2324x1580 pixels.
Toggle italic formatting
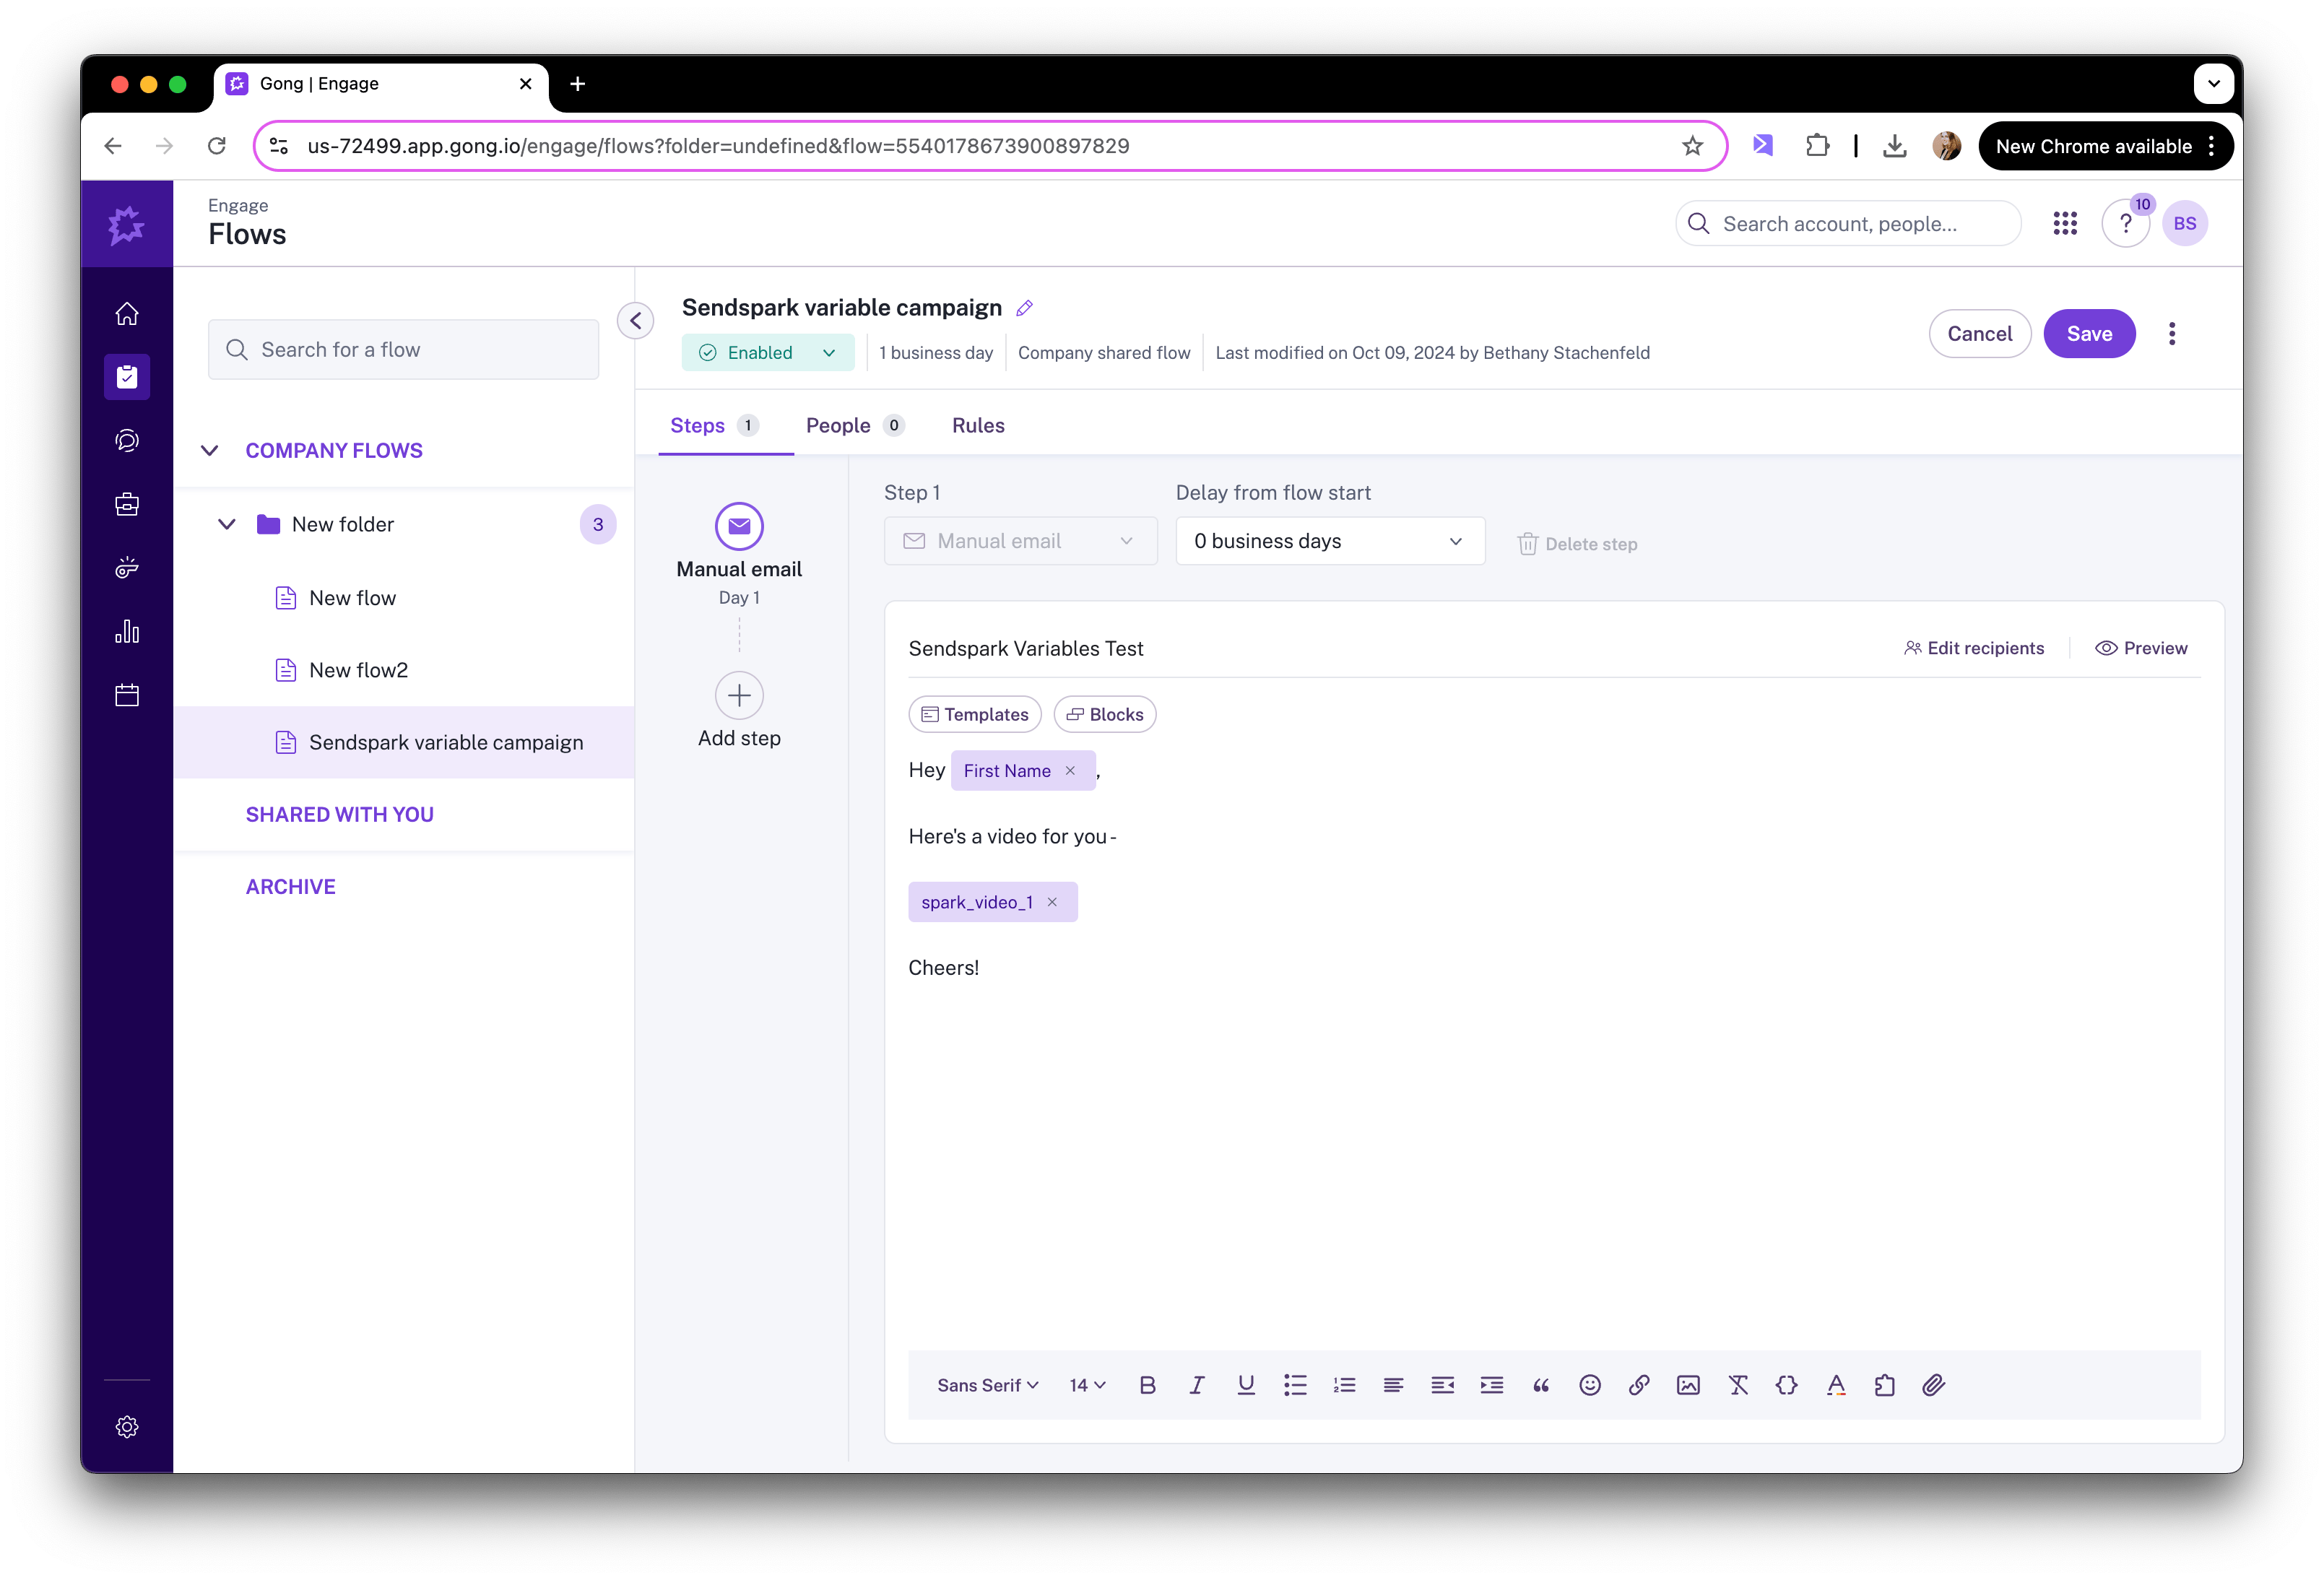point(1196,1385)
